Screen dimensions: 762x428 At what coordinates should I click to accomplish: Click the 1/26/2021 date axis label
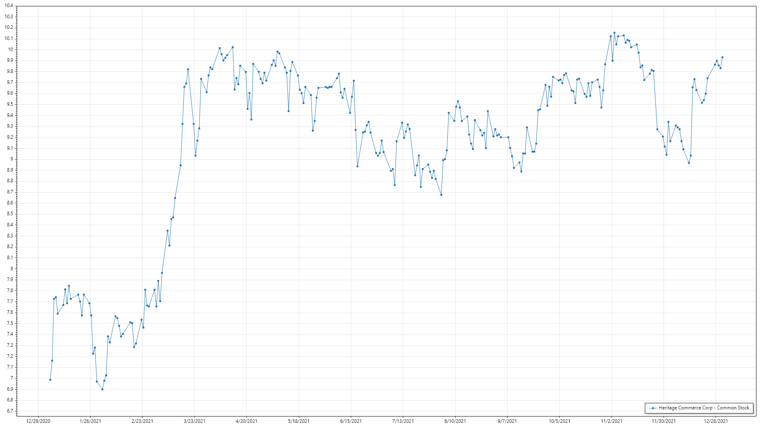pyautogui.click(x=90, y=421)
